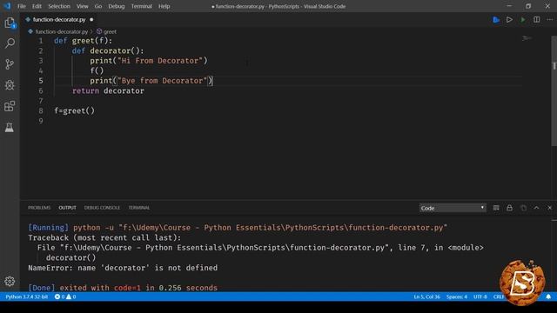Open the Debug view with the bug icon
557x313 pixels.
[x=10, y=85]
